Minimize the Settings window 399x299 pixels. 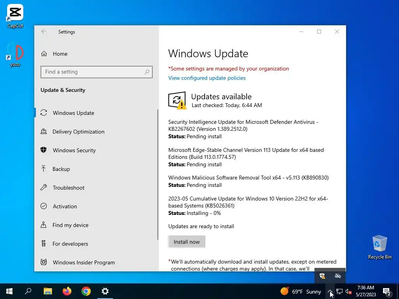301,32
